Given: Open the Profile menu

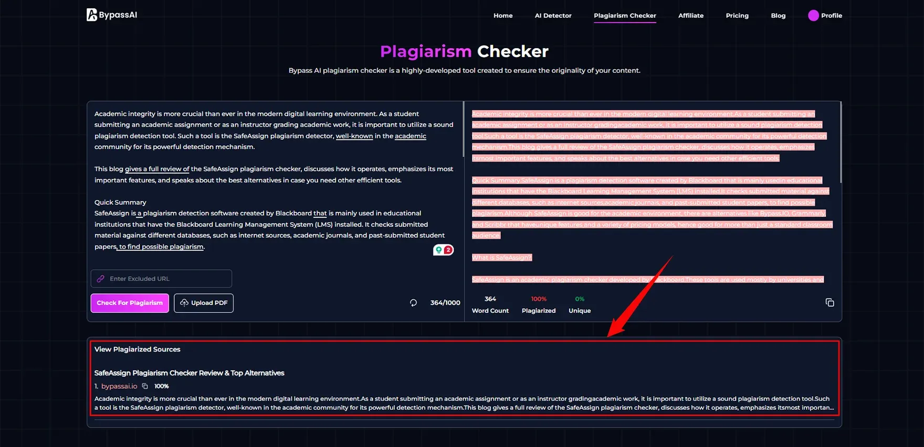Looking at the screenshot, I should [x=825, y=16].
